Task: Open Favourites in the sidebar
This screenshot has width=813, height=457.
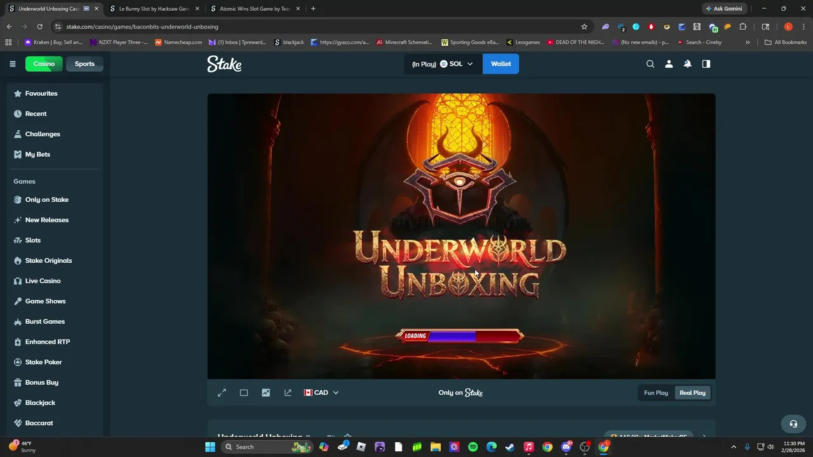Action: pos(55,93)
